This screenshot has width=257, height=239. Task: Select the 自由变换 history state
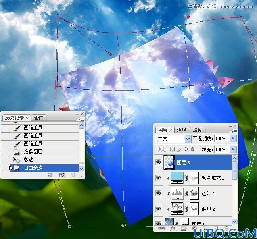(x=44, y=168)
